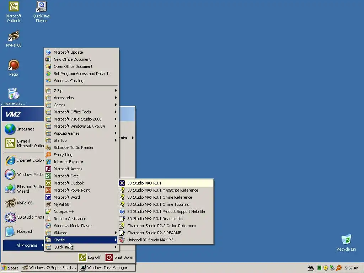This screenshot has width=364, height=273.
Task: Click the Log Off button
Action: [x=90, y=257]
